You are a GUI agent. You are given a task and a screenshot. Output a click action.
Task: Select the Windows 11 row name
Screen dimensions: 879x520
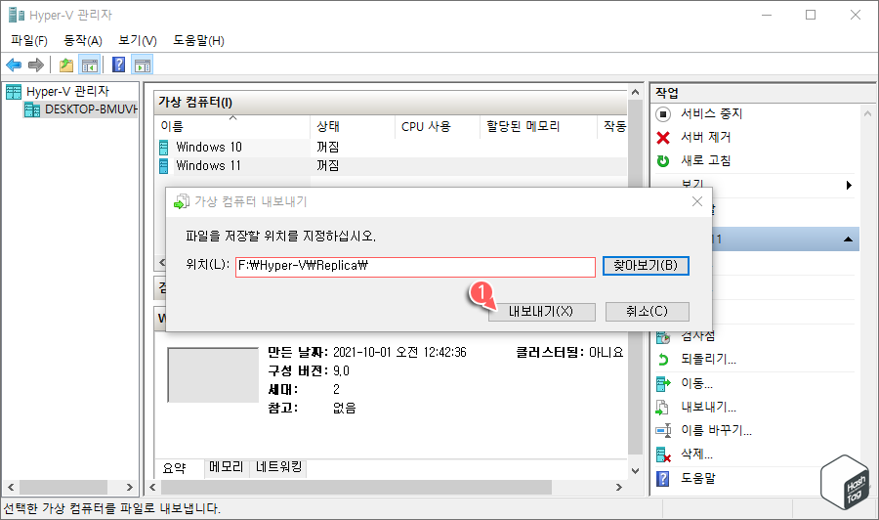pos(209,166)
